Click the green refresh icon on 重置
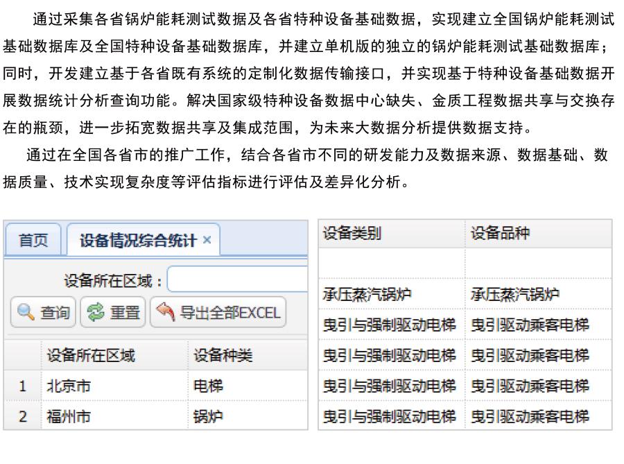The image size is (624, 464). [96, 313]
